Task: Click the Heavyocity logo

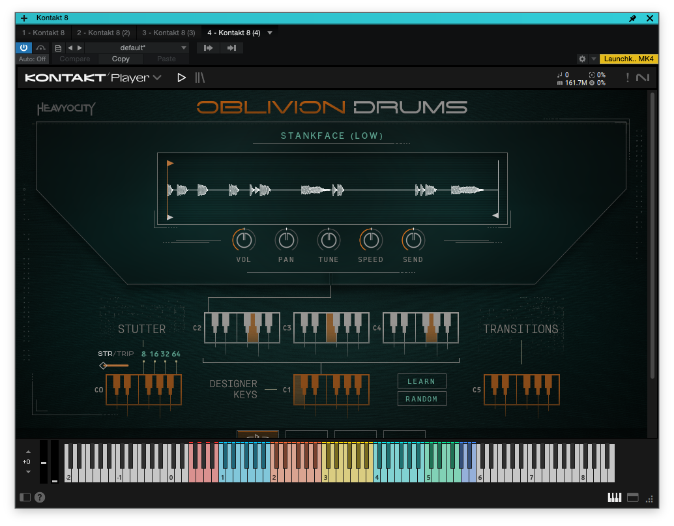Action: tap(66, 108)
